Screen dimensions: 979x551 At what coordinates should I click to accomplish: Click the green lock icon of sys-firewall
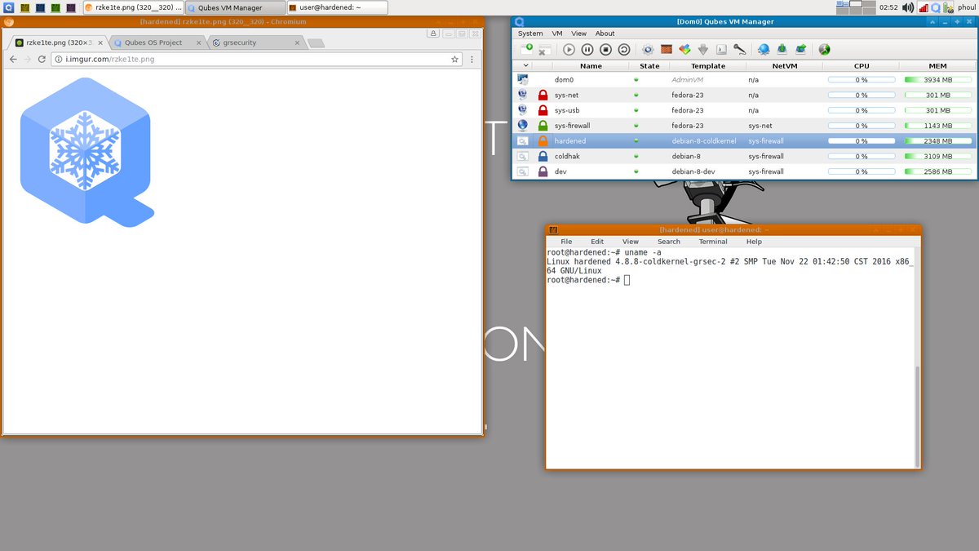coord(543,126)
